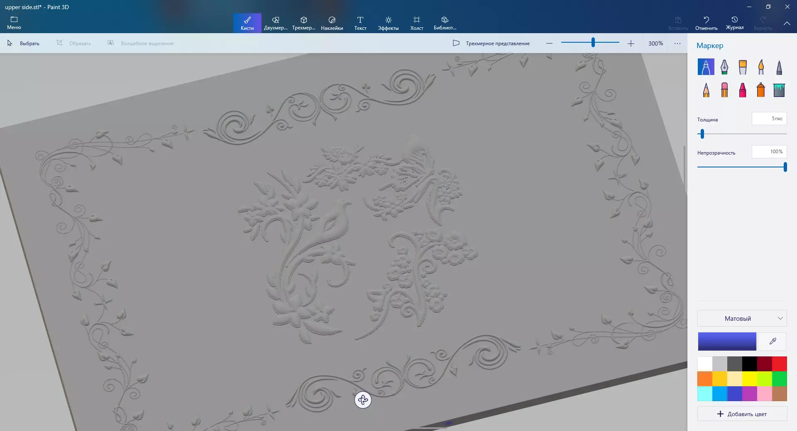Open the Двухмерные фигуры tab
The width and height of the screenshot is (797, 431).
pyautogui.click(x=276, y=23)
